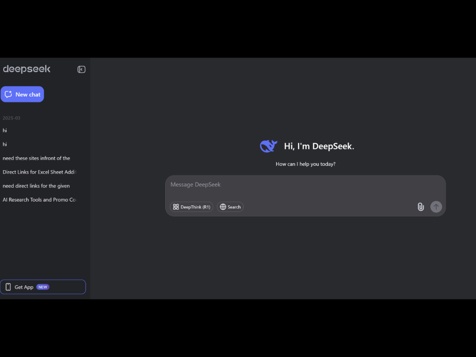The height and width of the screenshot is (357, 476).
Task: Open "need these sites infront of the" chat
Action: click(x=37, y=158)
